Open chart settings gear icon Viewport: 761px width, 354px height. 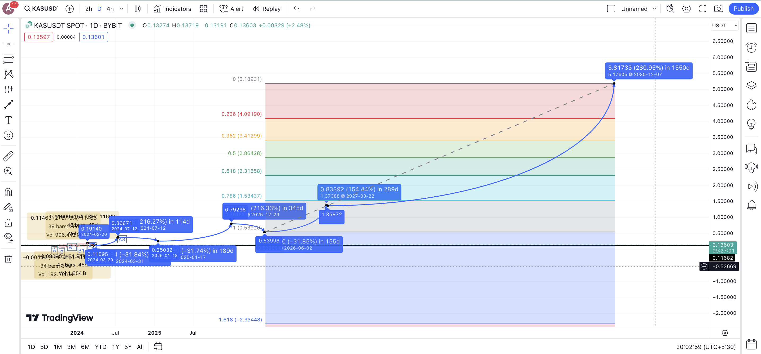click(x=686, y=8)
